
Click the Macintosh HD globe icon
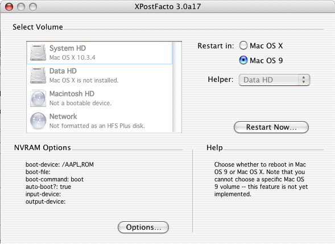(38, 98)
